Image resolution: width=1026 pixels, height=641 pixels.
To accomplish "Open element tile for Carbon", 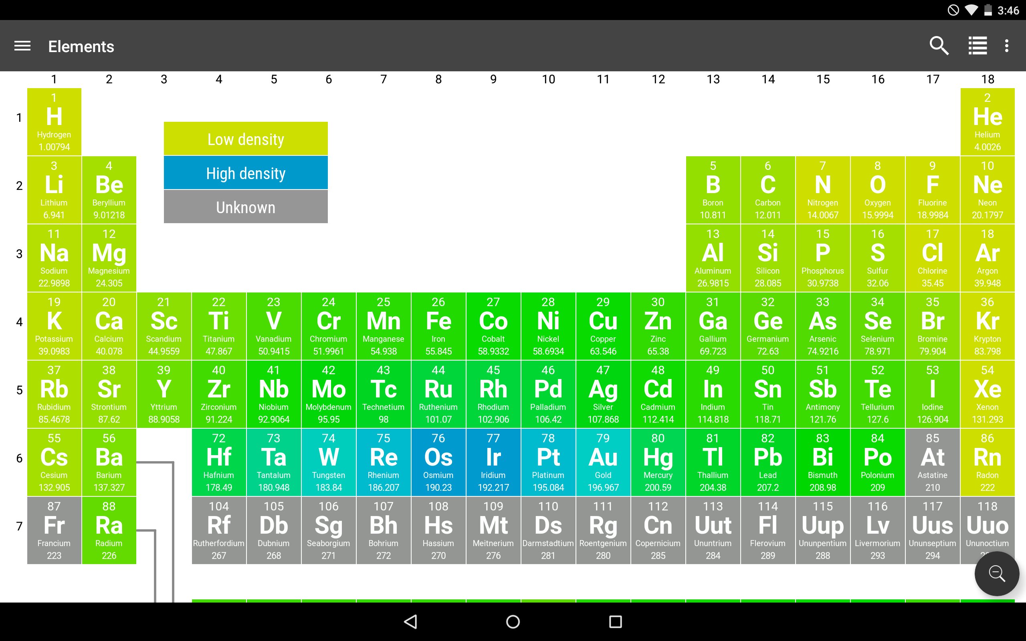I will tap(767, 189).
